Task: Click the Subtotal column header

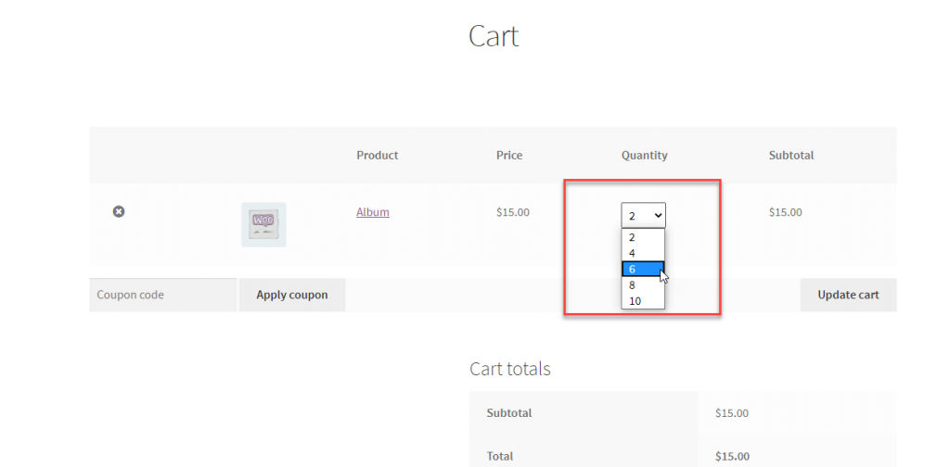Action: coord(791,156)
